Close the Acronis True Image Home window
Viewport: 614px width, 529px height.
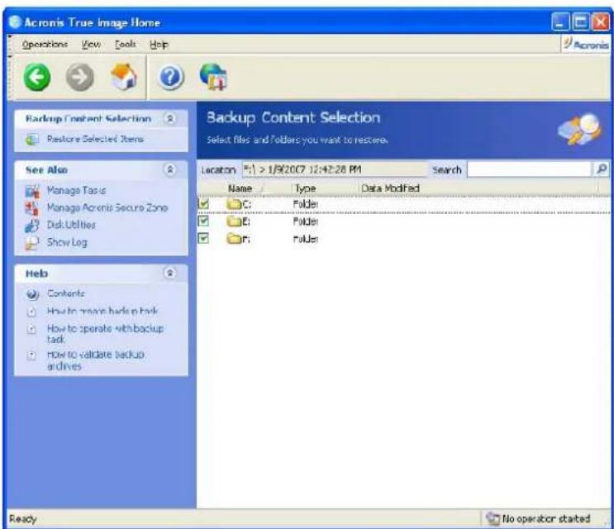tap(601, 22)
